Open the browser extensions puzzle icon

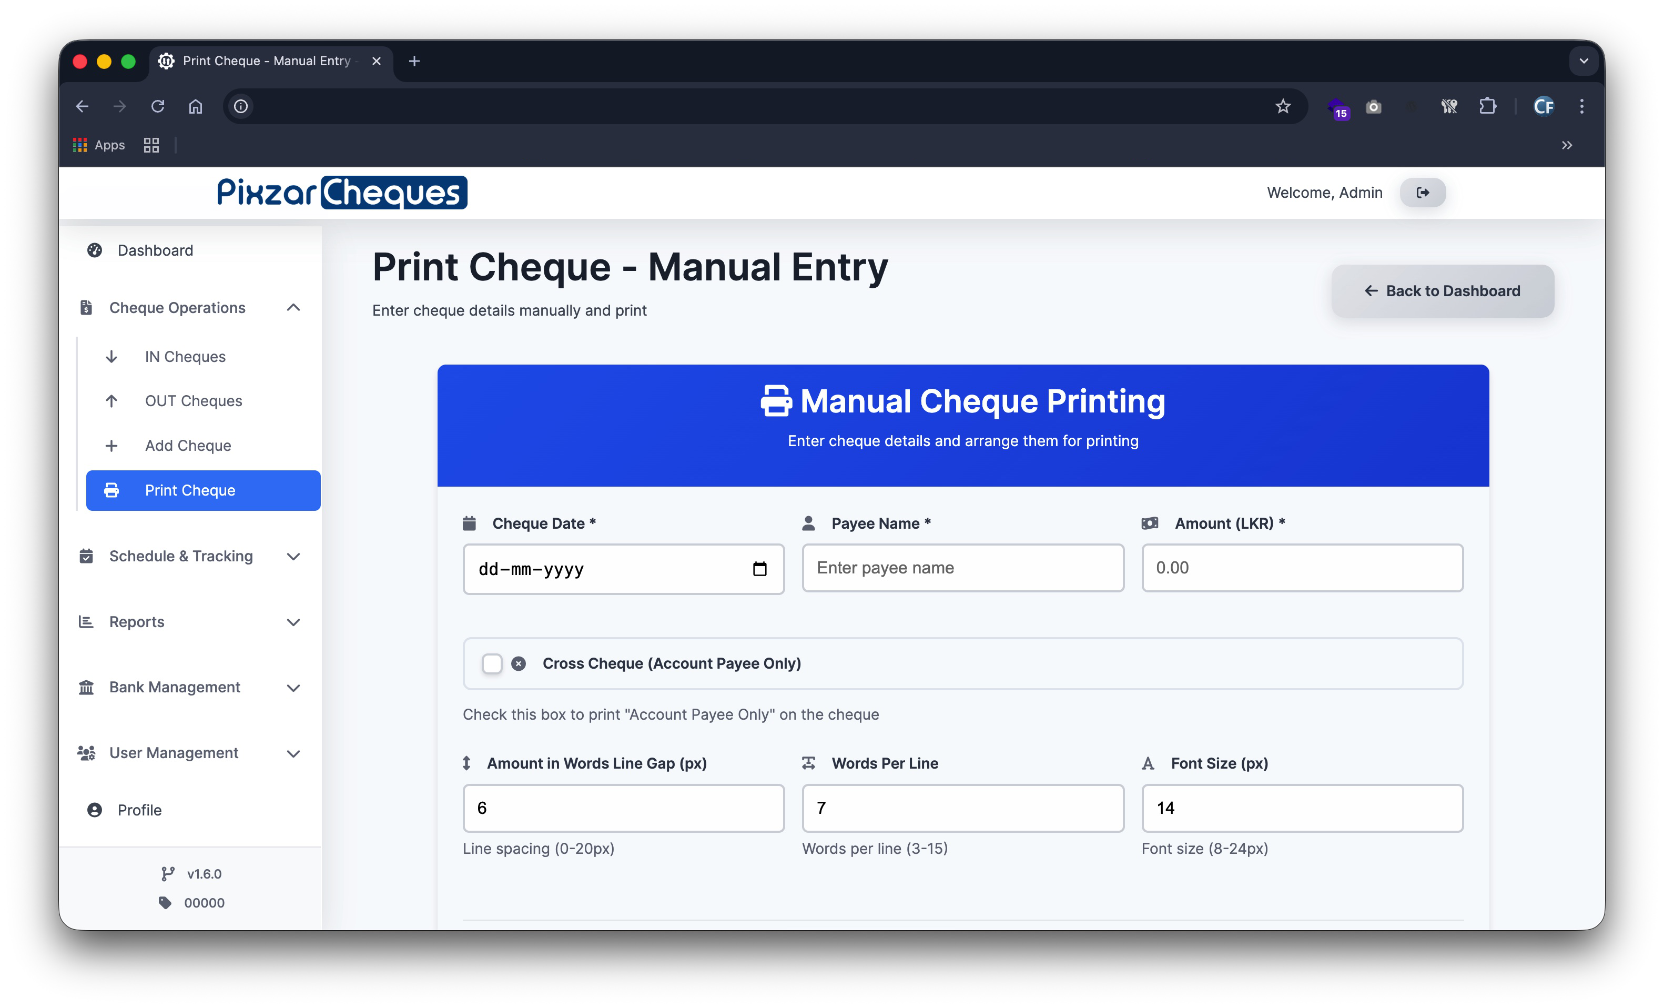(1487, 106)
